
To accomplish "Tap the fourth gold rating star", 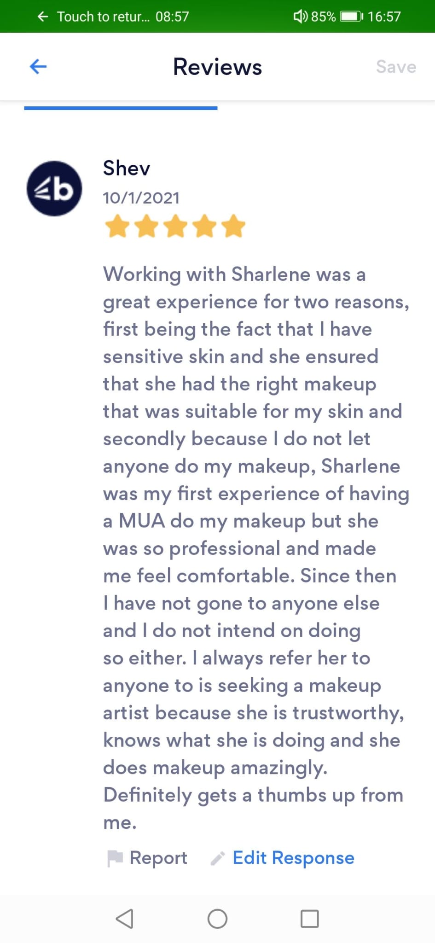I will point(204,226).
